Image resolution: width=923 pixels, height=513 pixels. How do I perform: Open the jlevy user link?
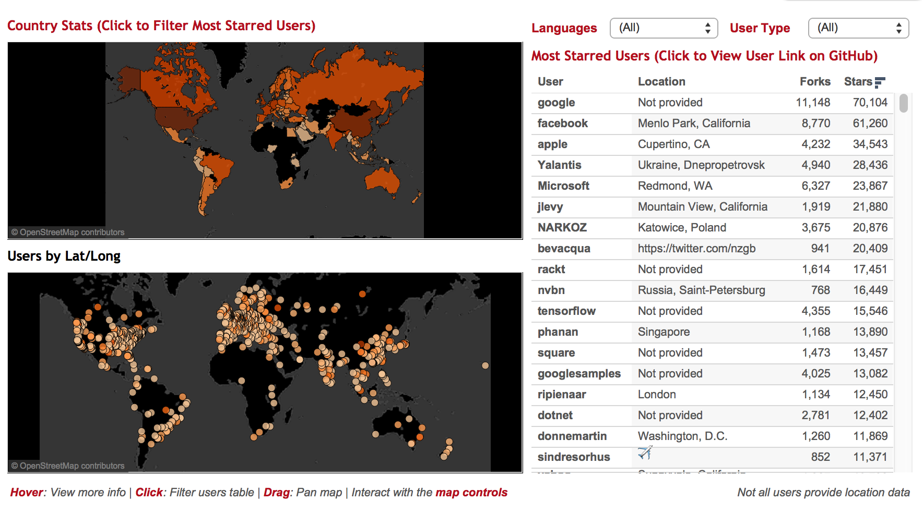tap(550, 207)
